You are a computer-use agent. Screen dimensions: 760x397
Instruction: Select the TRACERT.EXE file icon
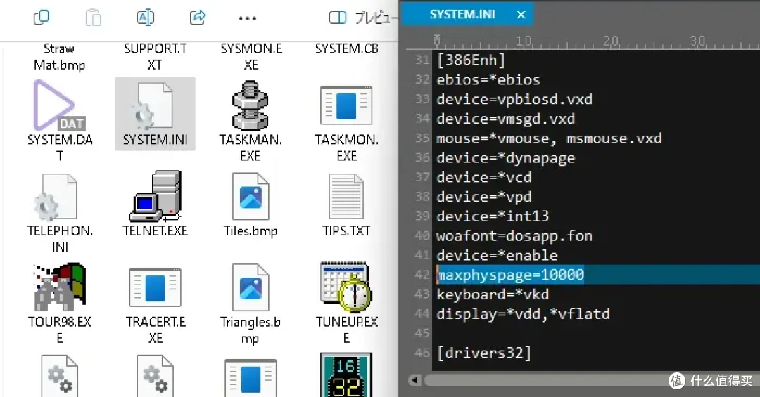point(155,287)
